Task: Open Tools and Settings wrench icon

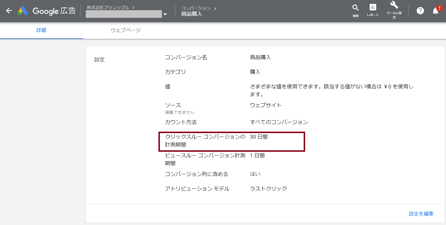Action: pos(394,5)
